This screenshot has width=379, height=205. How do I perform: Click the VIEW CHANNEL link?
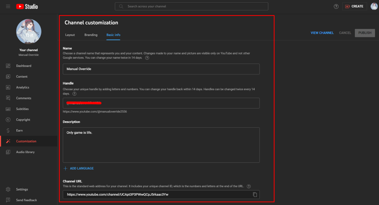pyautogui.click(x=322, y=33)
